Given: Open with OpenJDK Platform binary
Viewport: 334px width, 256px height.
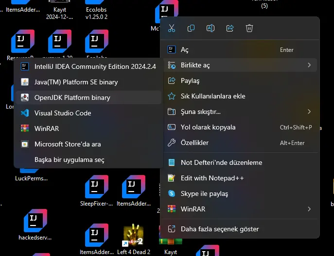Looking at the screenshot, I should pos(88,97).
